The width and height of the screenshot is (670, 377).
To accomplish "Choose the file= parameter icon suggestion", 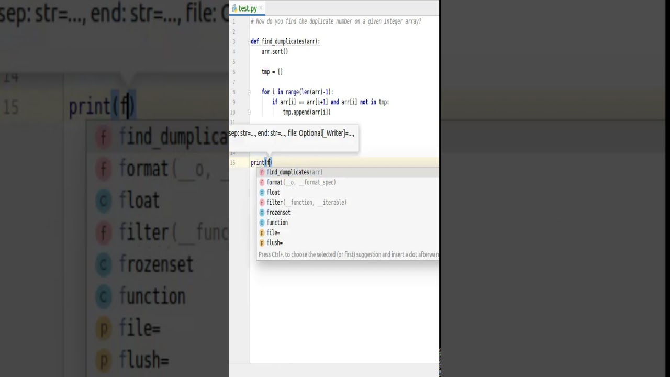I will [262, 232].
